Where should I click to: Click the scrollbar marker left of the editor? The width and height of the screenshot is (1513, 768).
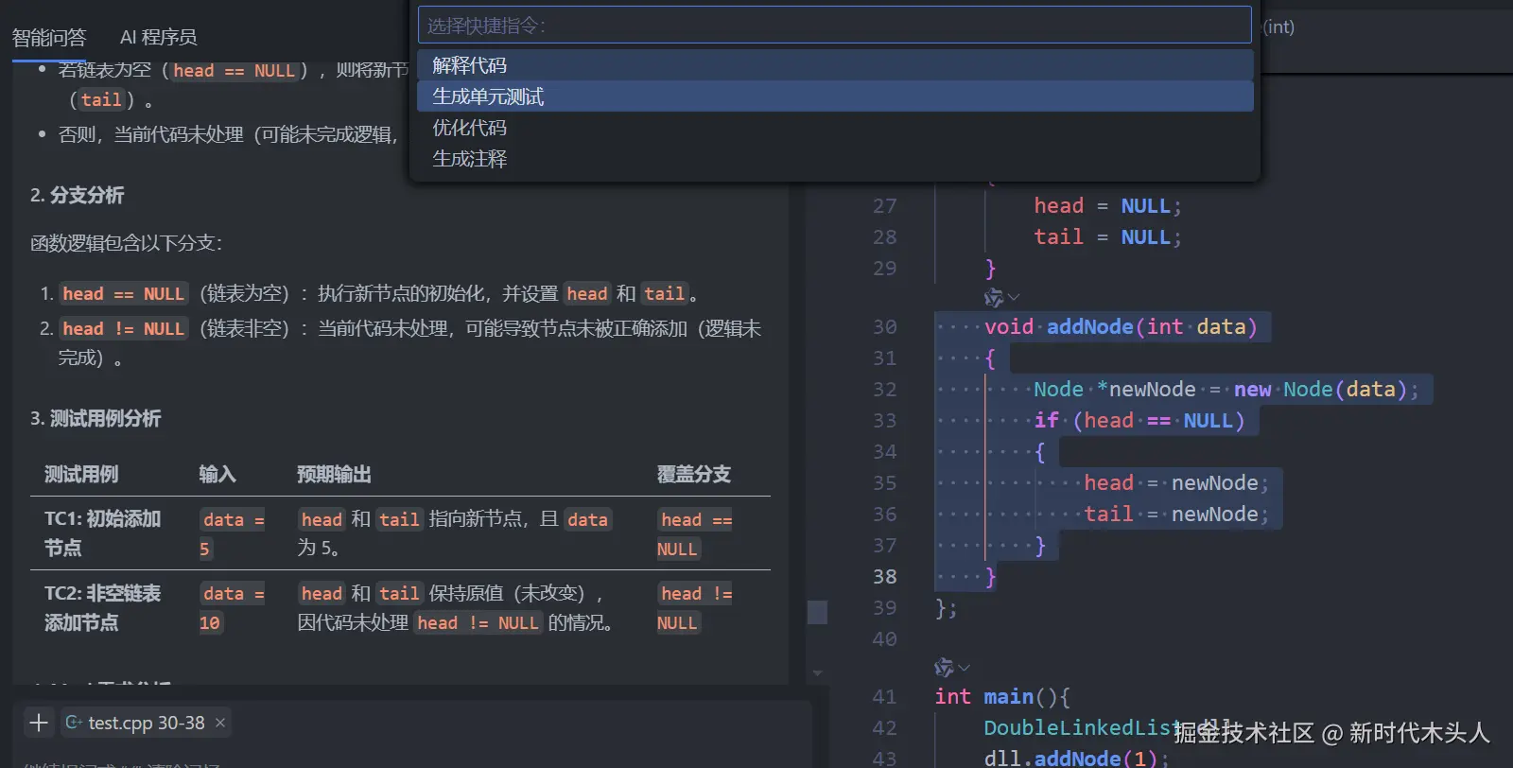coord(817,612)
